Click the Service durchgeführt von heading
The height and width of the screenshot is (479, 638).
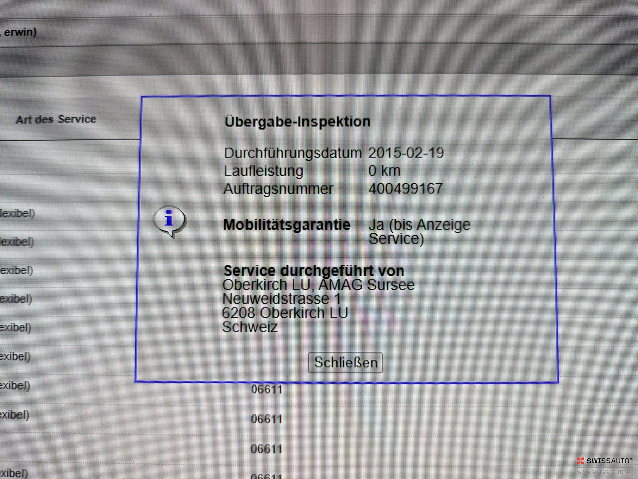tap(314, 271)
